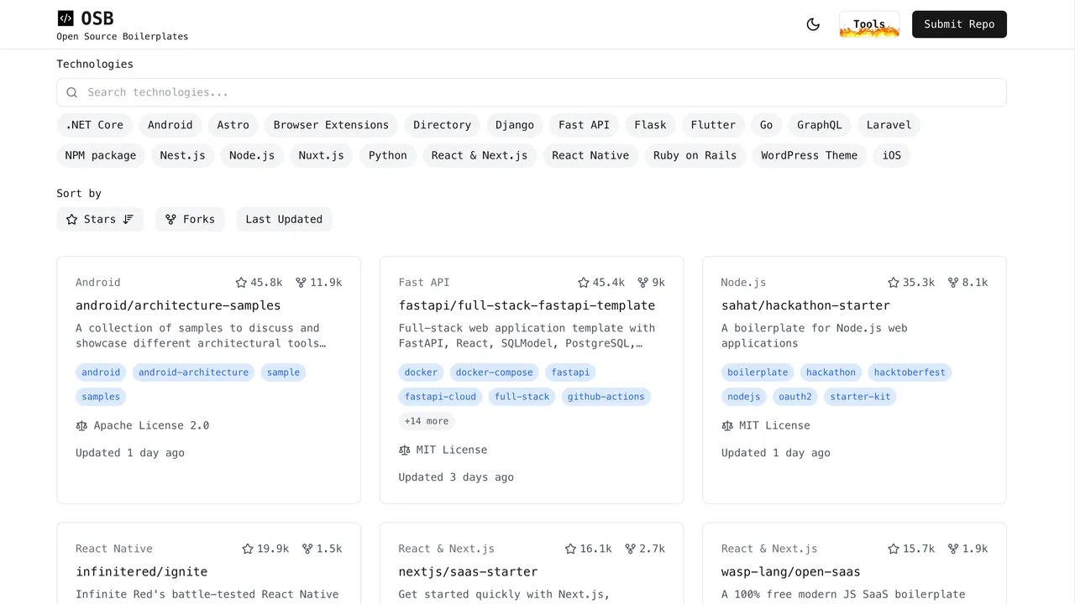
Task: Open the android/architecture-samples repository
Action: click(x=178, y=305)
